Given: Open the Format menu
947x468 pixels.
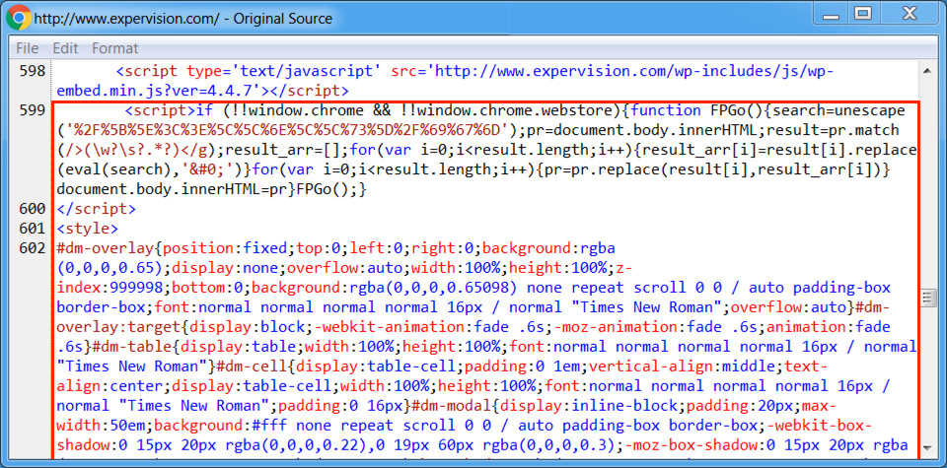Looking at the screenshot, I should [114, 48].
